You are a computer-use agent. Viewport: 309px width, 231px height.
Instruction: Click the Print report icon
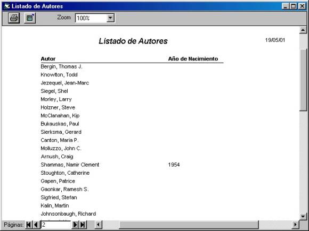[x=14, y=18]
